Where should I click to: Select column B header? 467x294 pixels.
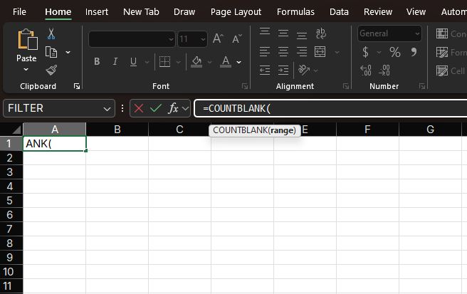[x=117, y=130]
